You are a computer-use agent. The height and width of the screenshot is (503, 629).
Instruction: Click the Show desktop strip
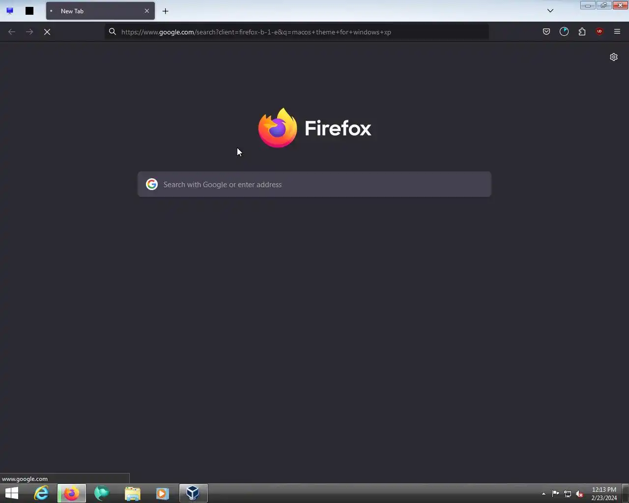[626, 493]
